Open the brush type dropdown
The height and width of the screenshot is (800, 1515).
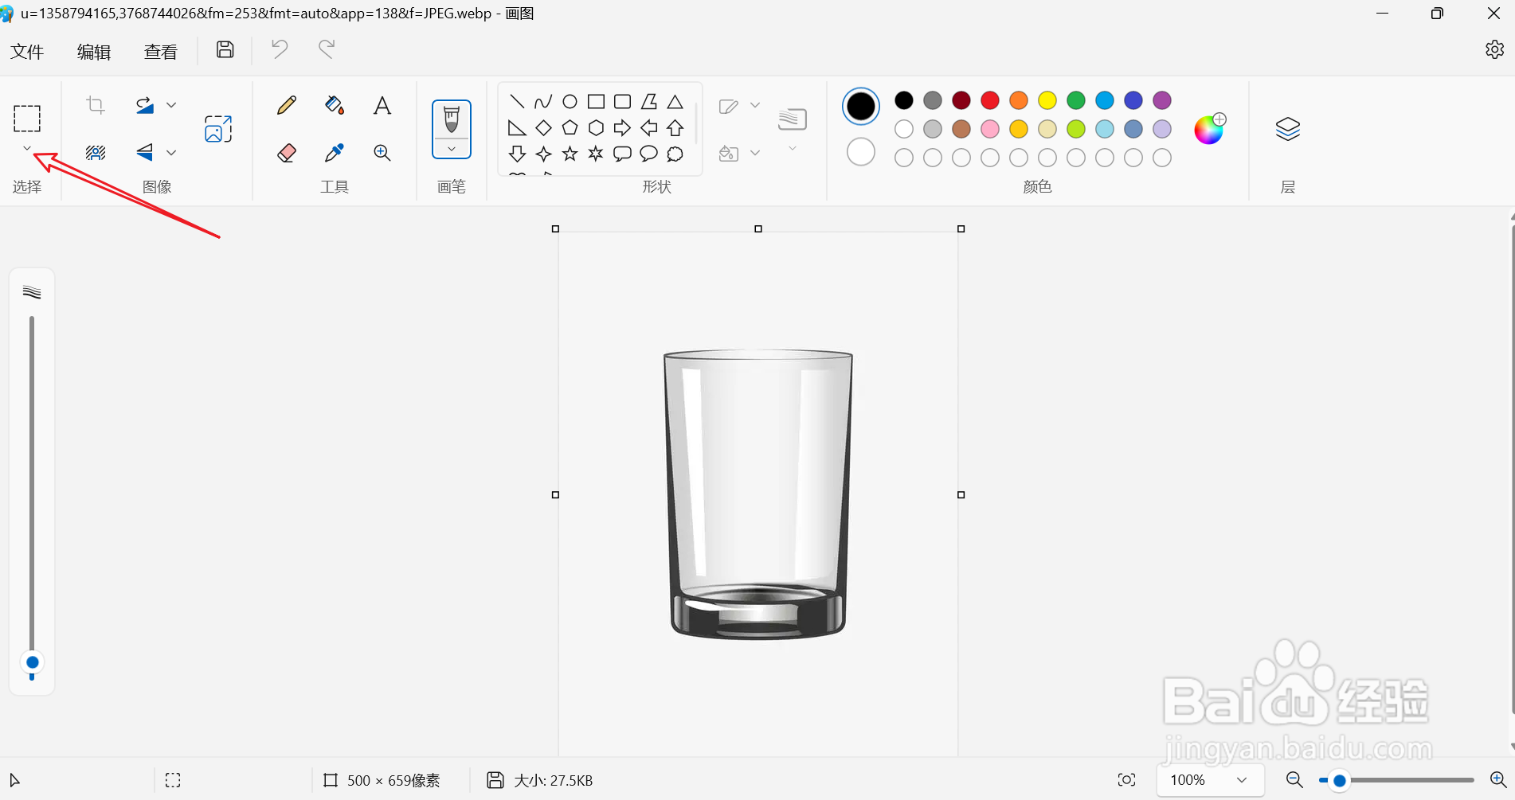[x=452, y=149]
